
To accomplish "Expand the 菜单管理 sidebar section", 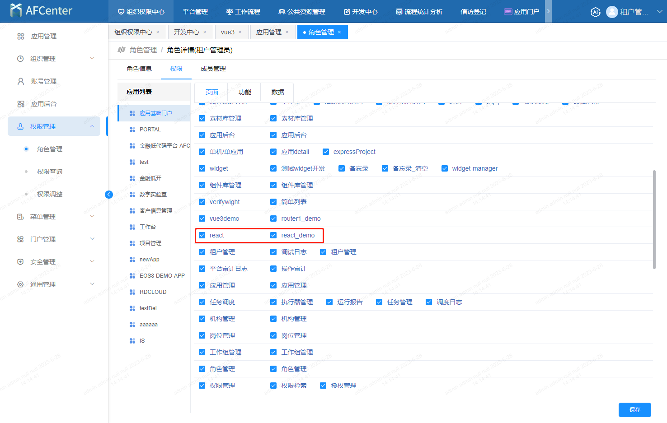I will click(x=92, y=217).
